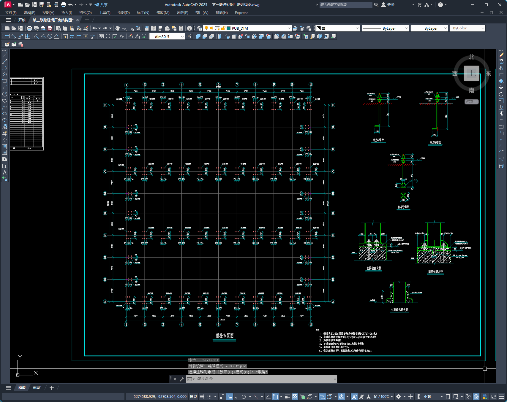Open the Layer Properties Manager icon
This screenshot has height=402, width=507.
(x=200, y=28)
